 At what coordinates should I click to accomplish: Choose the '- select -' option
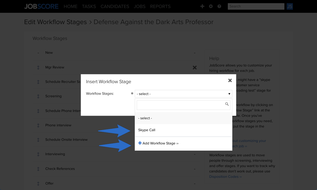pyautogui.click(x=183, y=118)
